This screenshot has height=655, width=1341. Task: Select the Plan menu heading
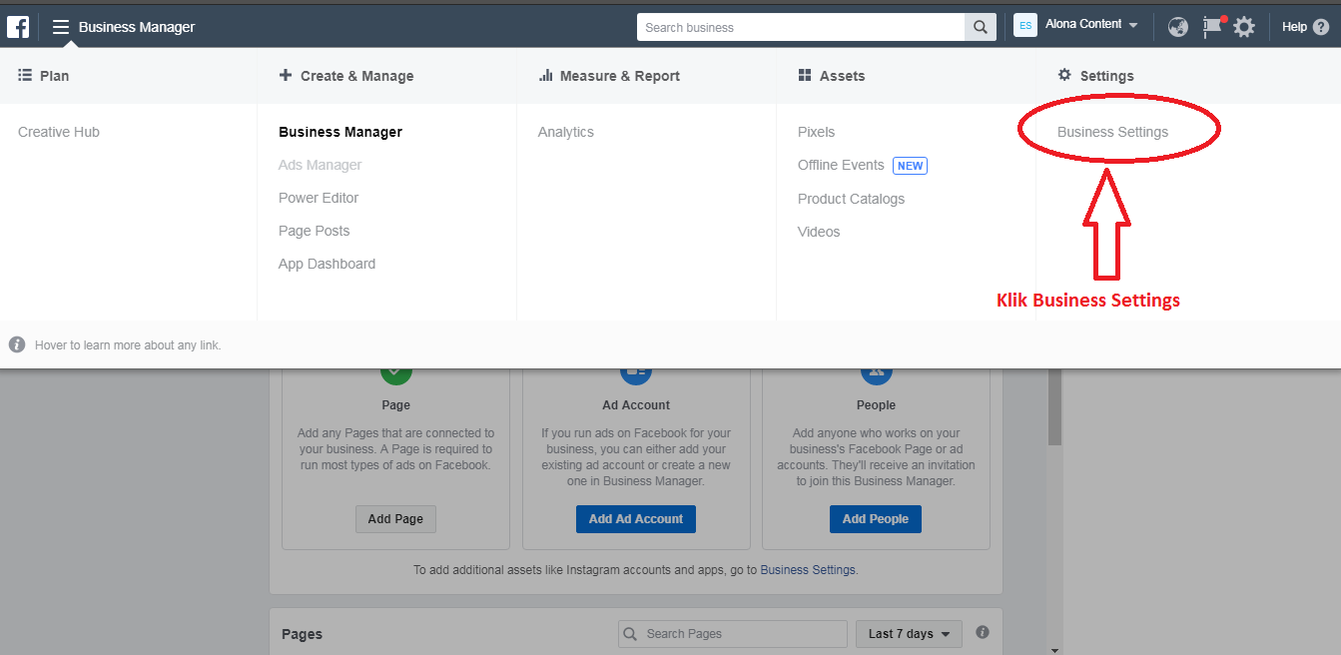pos(44,76)
